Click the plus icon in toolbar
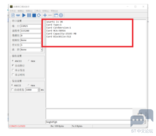Image resolution: width=156 pixels, height=136 pixels. point(45,15)
